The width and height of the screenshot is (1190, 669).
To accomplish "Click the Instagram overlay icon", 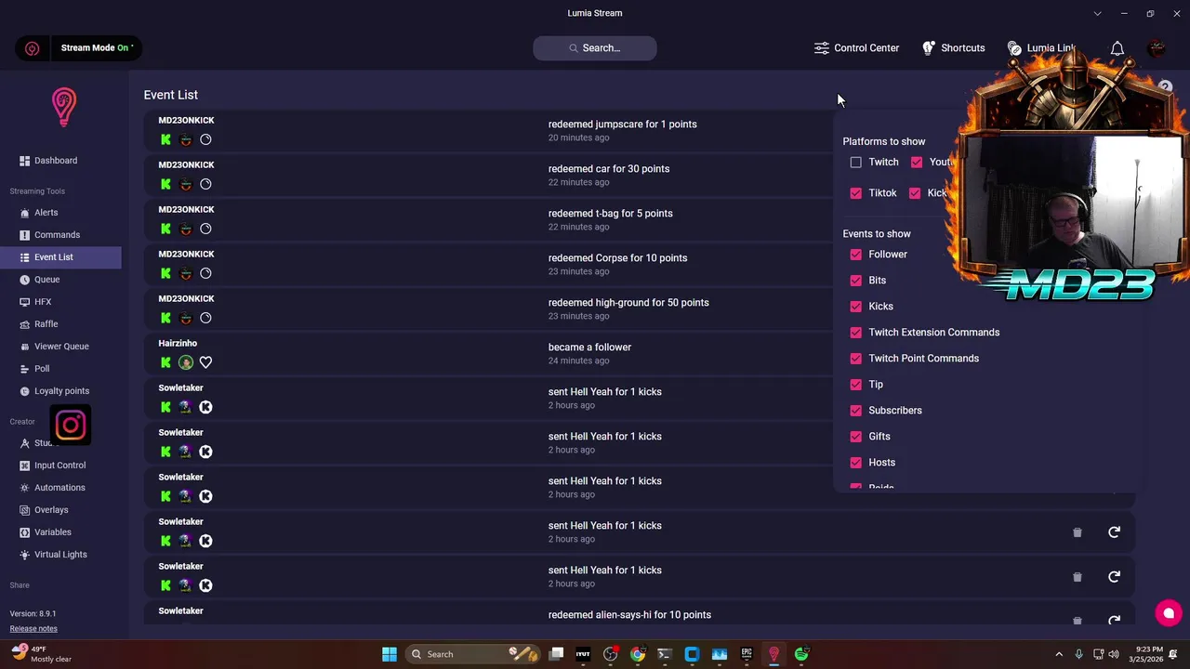I will 71,426.
